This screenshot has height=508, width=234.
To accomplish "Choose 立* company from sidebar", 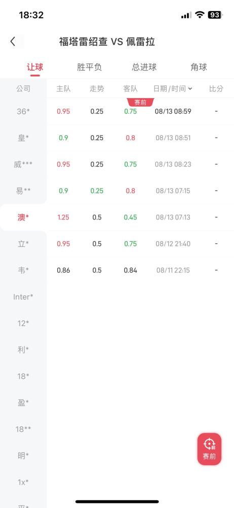I will pyautogui.click(x=23, y=244).
